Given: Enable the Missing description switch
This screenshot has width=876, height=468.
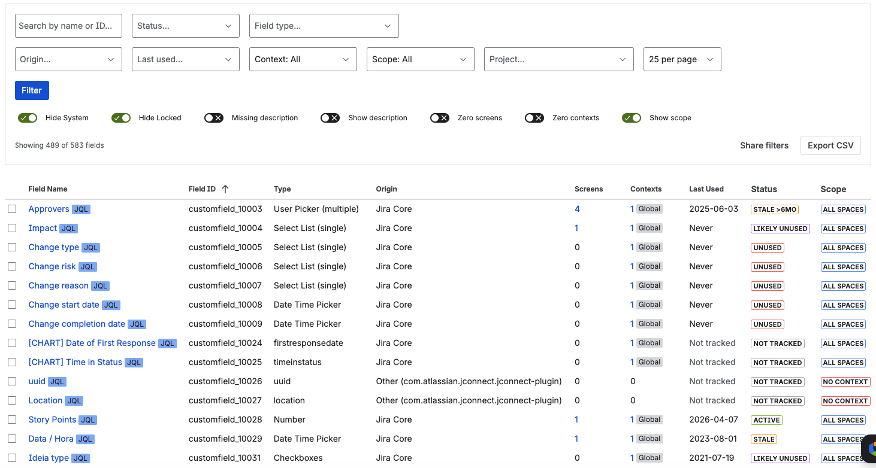Looking at the screenshot, I should [214, 118].
